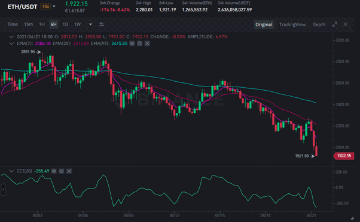
Task: Switch to the TradingView chart
Action: point(292,24)
